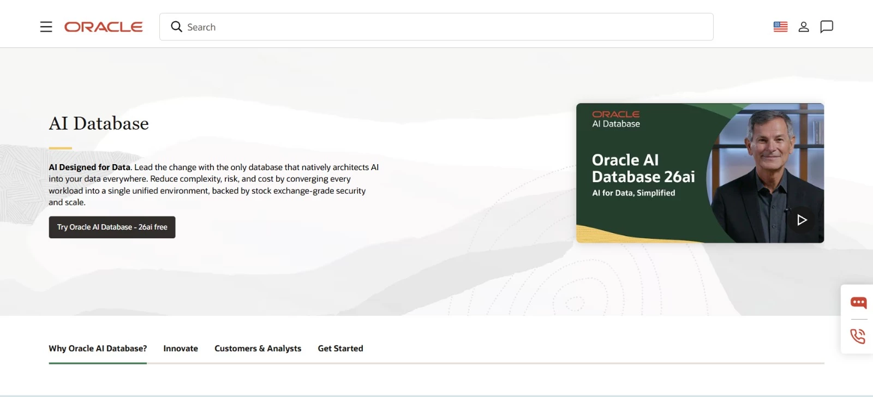Click the AI Database page heading
The height and width of the screenshot is (397, 873).
click(99, 123)
